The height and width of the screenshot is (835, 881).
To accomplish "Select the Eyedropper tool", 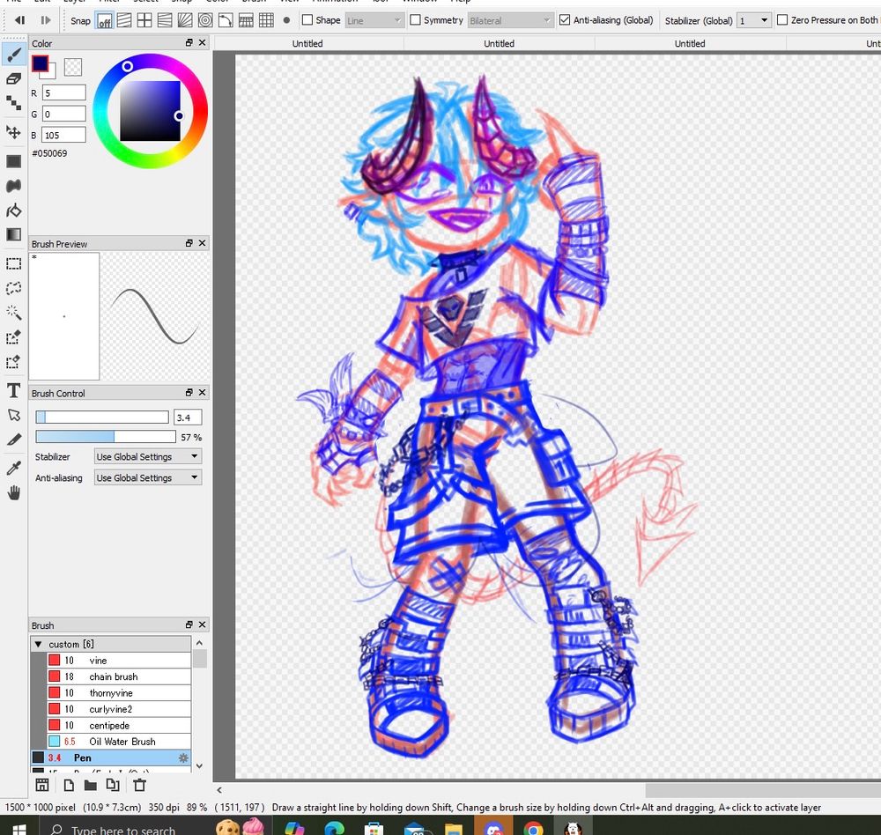I will [13, 468].
